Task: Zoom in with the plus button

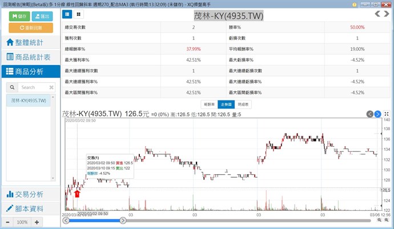Action: 37,222
